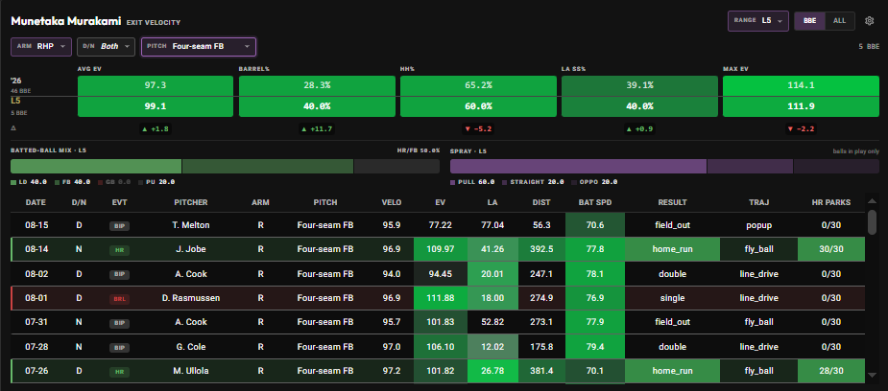This screenshot has width=888, height=391.
Task: Open the settings gear icon
Action: pos(870,21)
